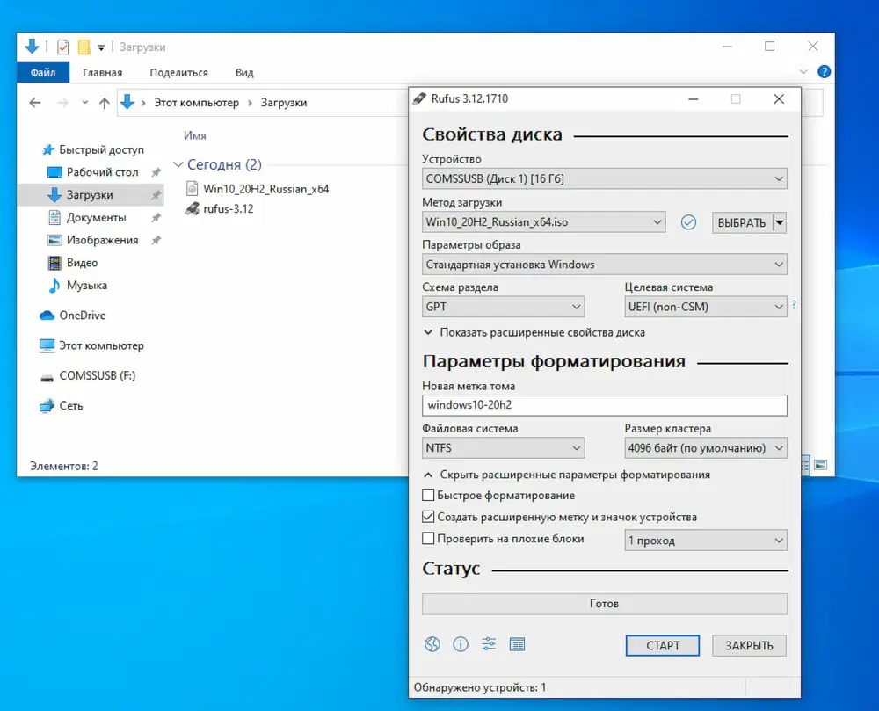879x711 pixels.
Task: Open Rufus settings sliders icon
Action: pos(489,644)
